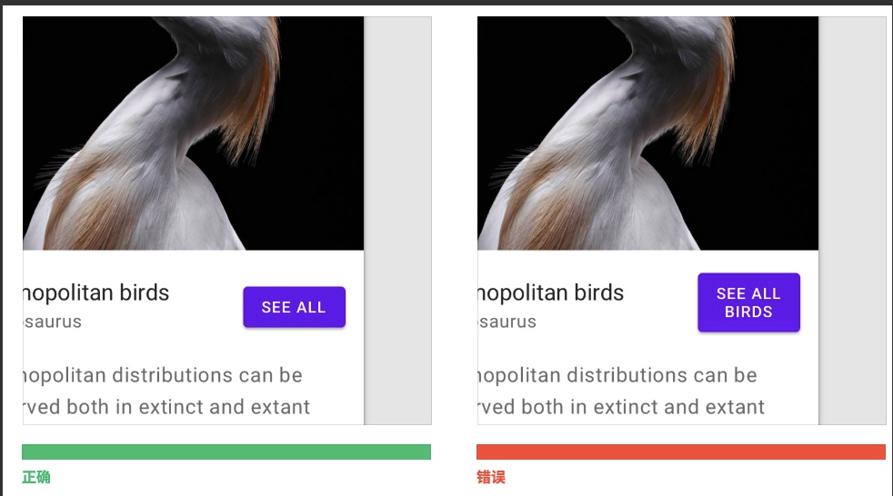Click gray neighboring card beside left bird card
The image size is (893, 496).
tap(397, 221)
